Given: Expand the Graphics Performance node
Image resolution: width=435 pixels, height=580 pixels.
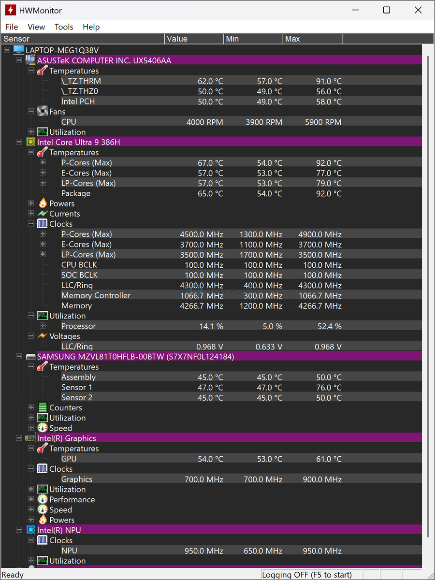Looking at the screenshot, I should 31,499.
